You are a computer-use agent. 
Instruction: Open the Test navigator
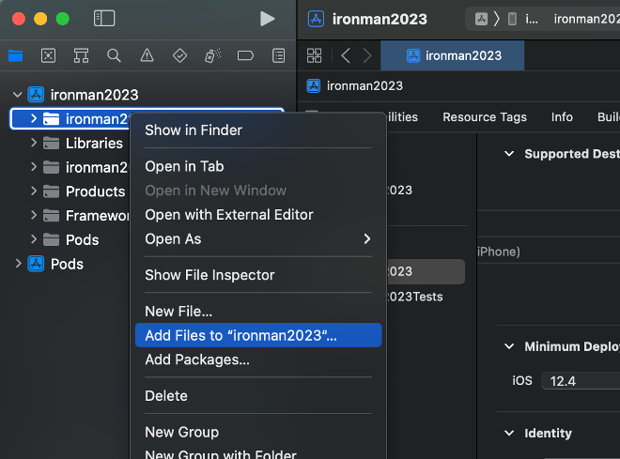click(179, 55)
